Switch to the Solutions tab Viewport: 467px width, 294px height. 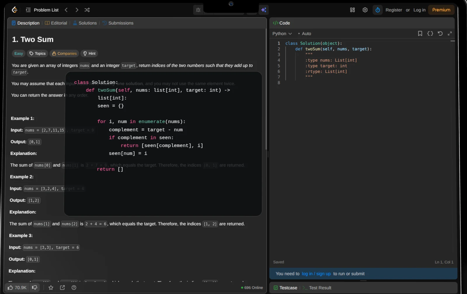[85, 23]
